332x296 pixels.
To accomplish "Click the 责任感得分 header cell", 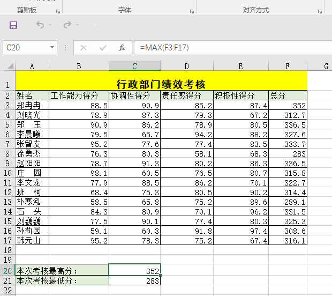I will point(187,95).
